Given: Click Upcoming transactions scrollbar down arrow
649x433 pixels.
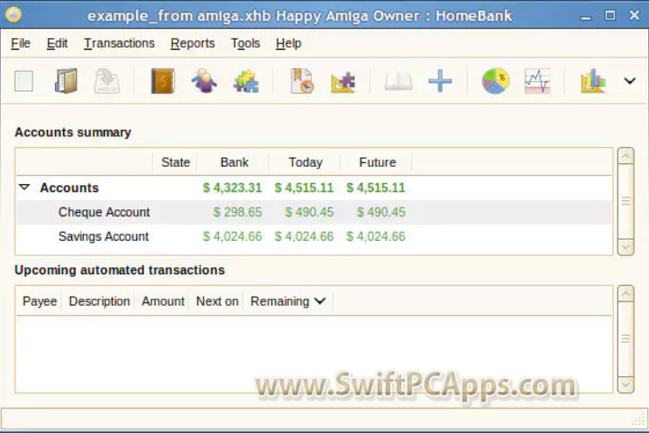Looking at the screenshot, I should click(626, 384).
